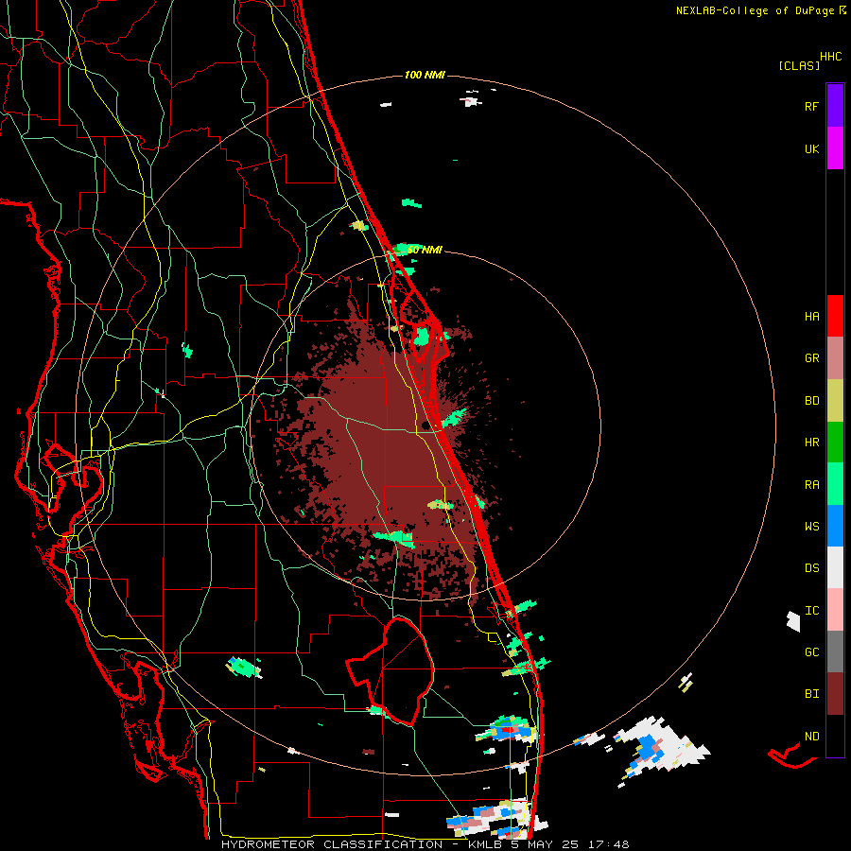The image size is (851, 851).
Task: Click the RA light green legend swatch
Action: 835,484
